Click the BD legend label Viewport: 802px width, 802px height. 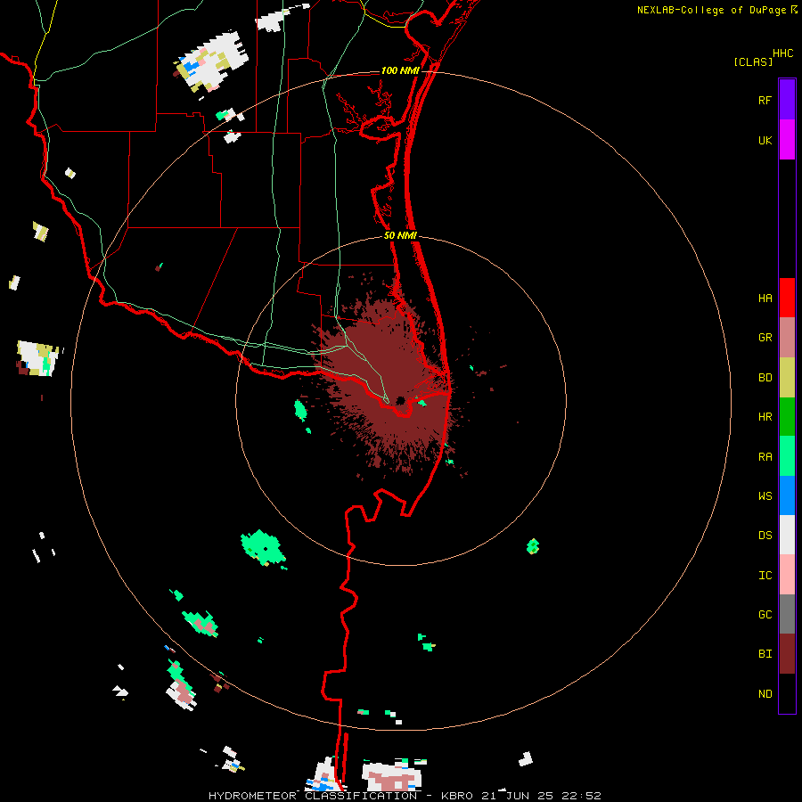pyautogui.click(x=765, y=378)
